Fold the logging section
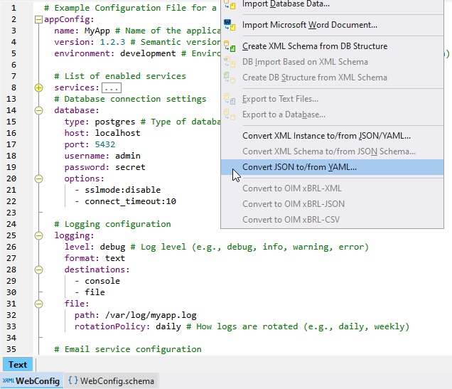Image resolution: width=452 pixels, height=389 pixels. point(38,235)
